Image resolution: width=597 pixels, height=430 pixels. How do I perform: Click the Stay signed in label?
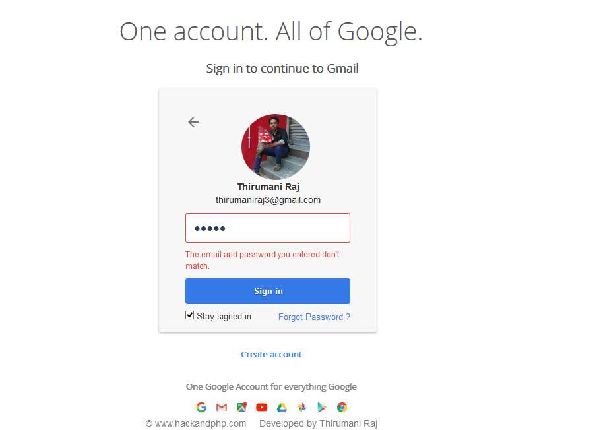[224, 316]
